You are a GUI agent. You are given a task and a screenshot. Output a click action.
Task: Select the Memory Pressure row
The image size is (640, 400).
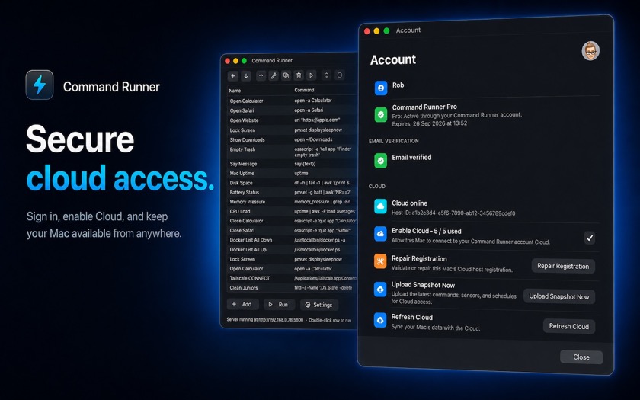291,202
